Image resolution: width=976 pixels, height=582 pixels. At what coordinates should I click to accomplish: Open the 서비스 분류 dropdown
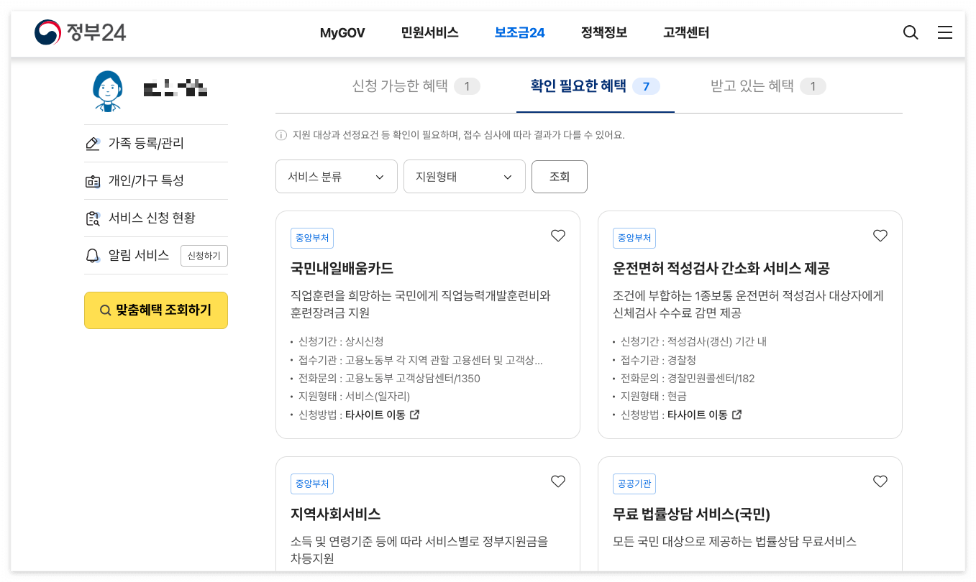click(337, 177)
